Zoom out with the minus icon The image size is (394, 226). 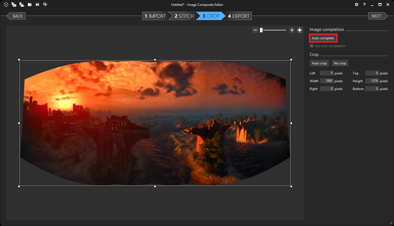click(x=255, y=30)
